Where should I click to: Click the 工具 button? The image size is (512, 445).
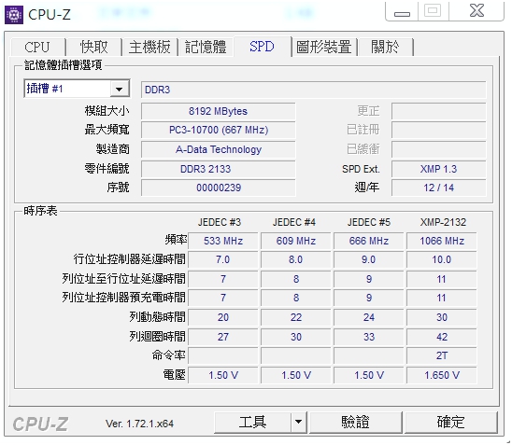point(252,423)
